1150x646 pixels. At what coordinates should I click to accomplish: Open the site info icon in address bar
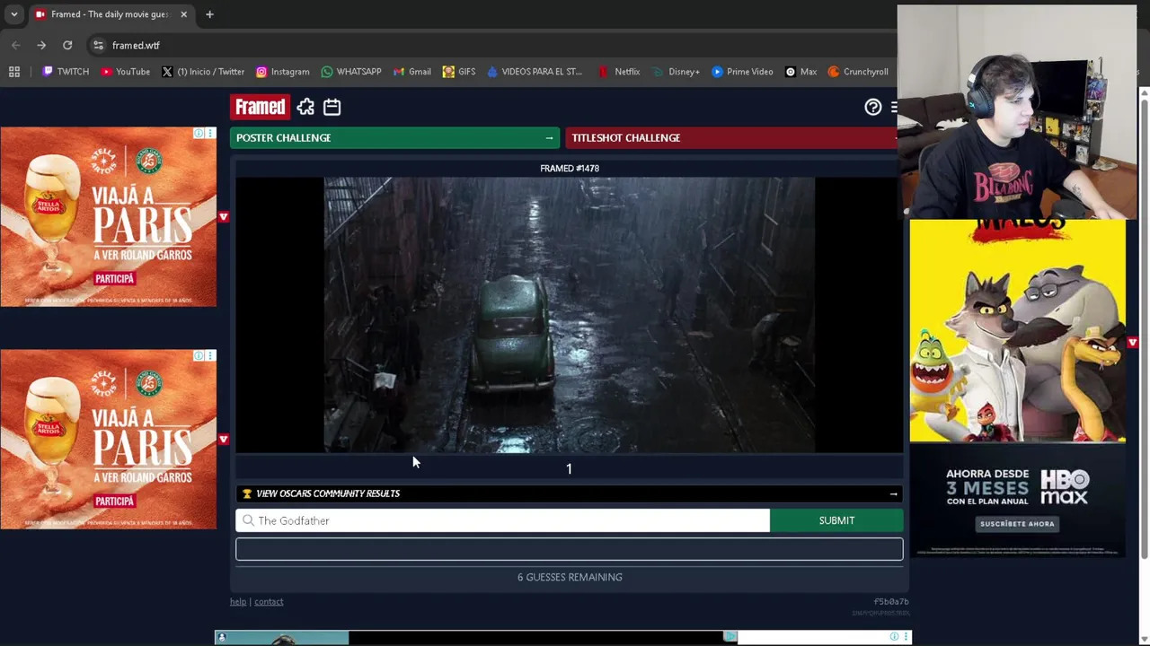[x=98, y=45]
